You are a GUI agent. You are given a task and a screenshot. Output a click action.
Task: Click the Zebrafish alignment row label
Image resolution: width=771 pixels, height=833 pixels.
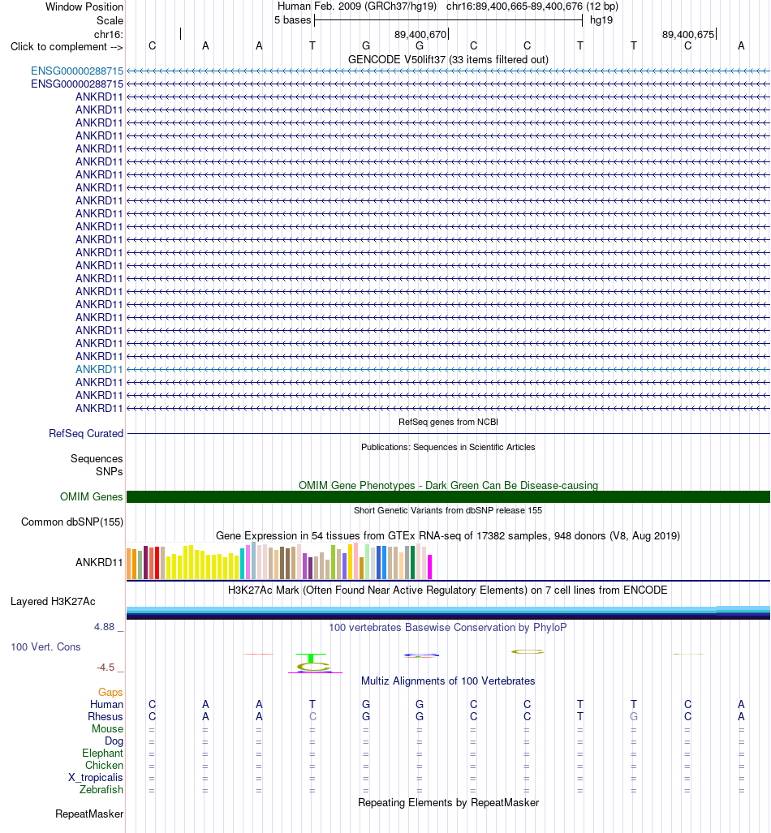point(101,790)
